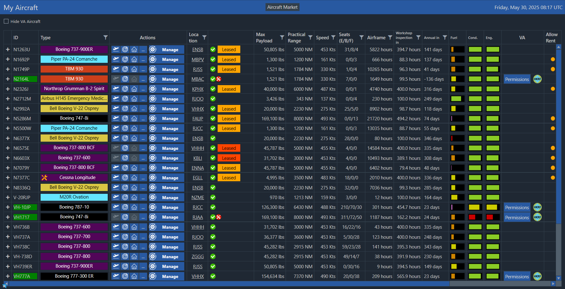Open Permissions for N2164L
The height and width of the screenshot is (289, 565).
coord(517,79)
